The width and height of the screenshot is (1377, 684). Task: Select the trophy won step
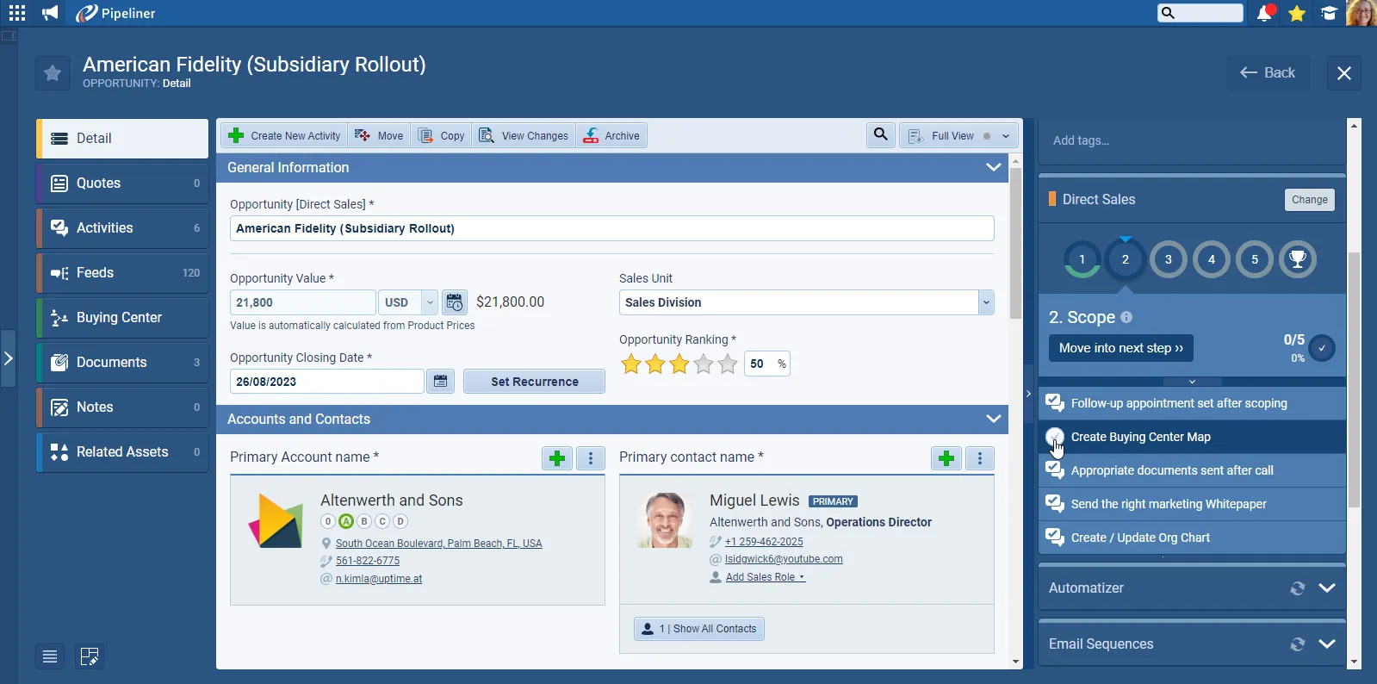[1298, 259]
